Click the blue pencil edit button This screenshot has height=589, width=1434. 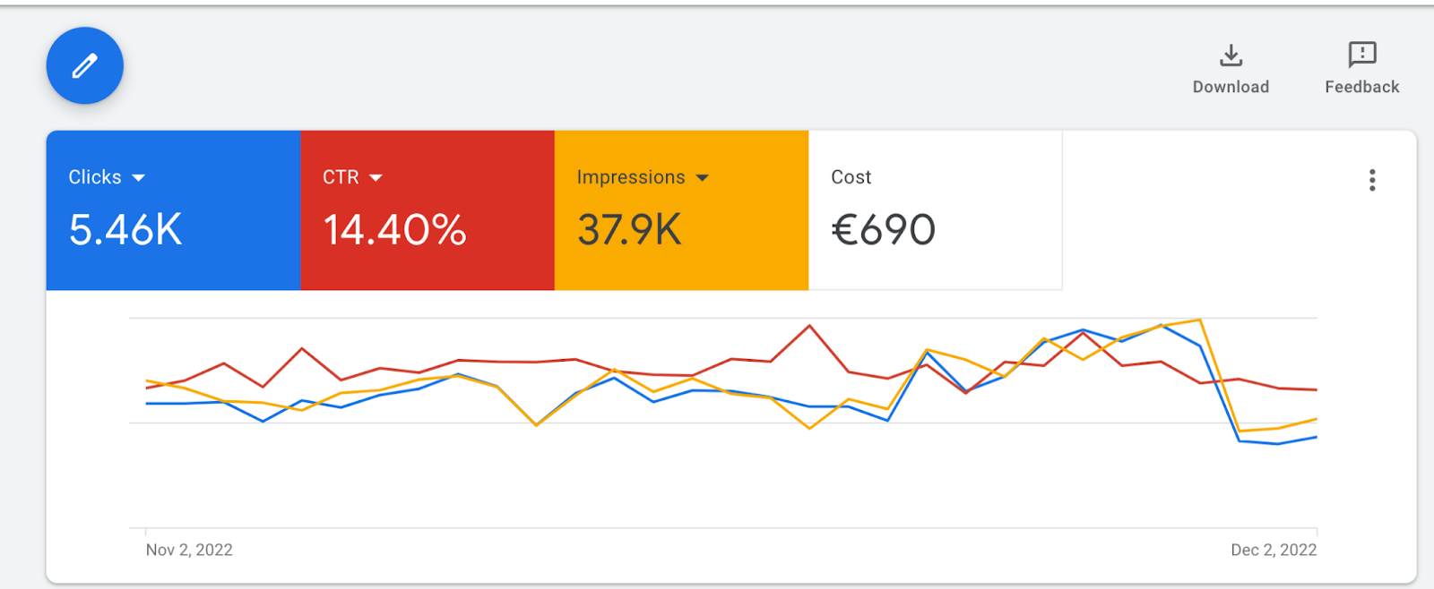(85, 65)
